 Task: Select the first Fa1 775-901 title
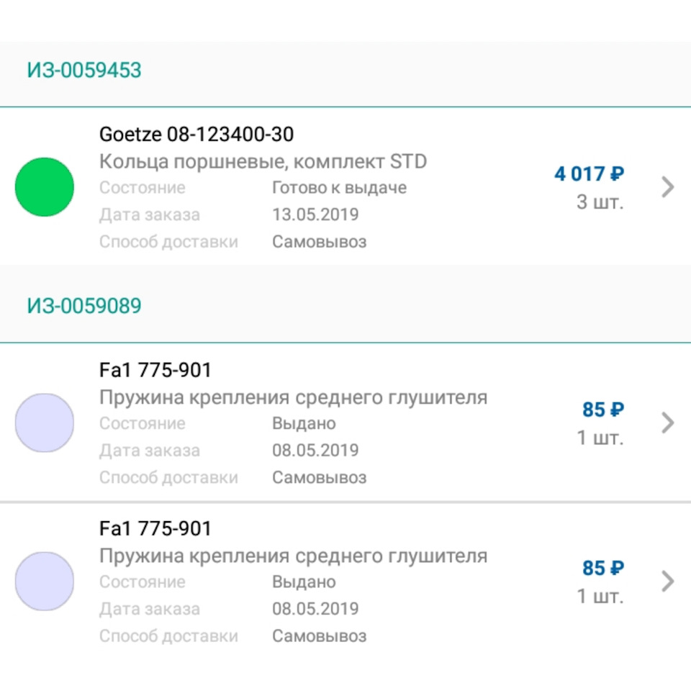tap(155, 370)
